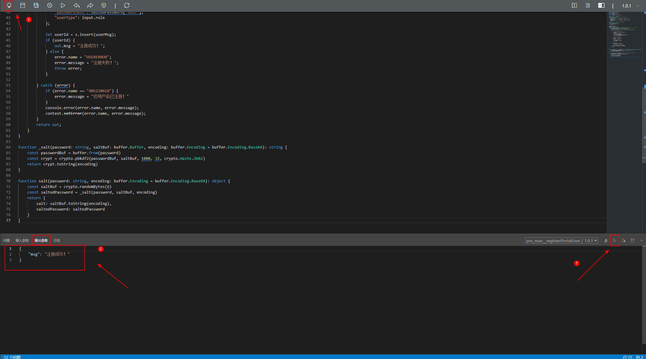
Task: Click the language translation icon
Action: pyautogui.click(x=601, y=5)
